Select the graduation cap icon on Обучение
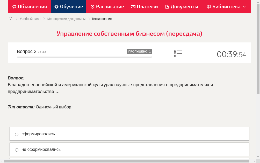This screenshot has width=260, height=163. point(56,6)
